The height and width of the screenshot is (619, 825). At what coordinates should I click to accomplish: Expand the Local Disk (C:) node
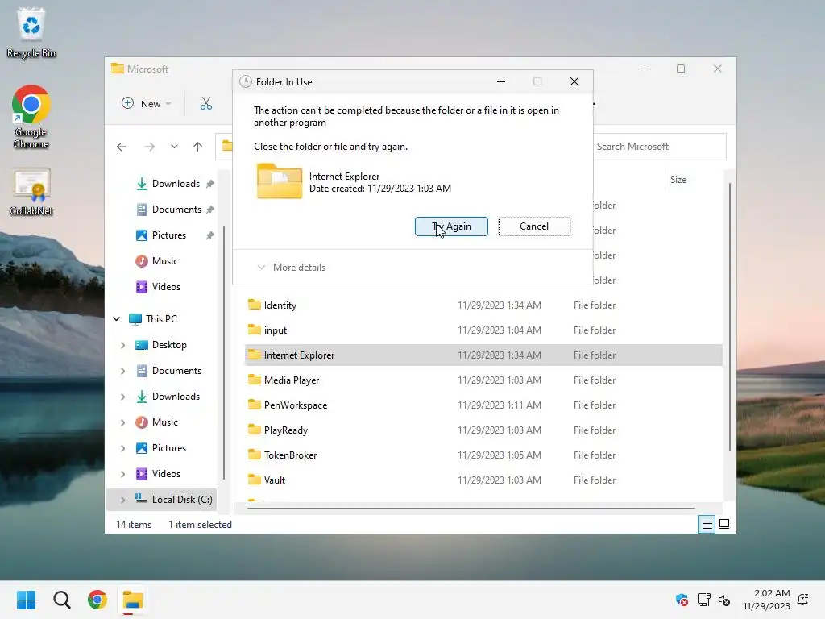(x=122, y=500)
